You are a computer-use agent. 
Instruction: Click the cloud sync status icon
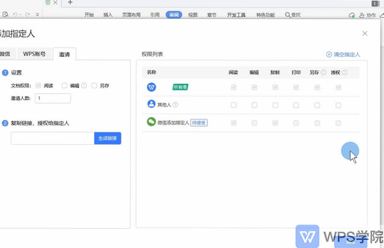[352, 15]
